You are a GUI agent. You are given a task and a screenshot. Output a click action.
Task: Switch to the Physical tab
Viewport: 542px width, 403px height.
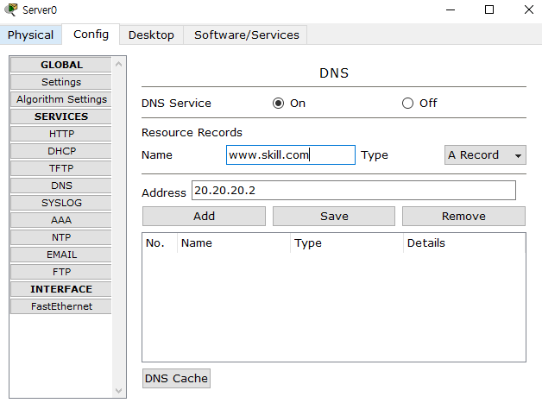31,35
